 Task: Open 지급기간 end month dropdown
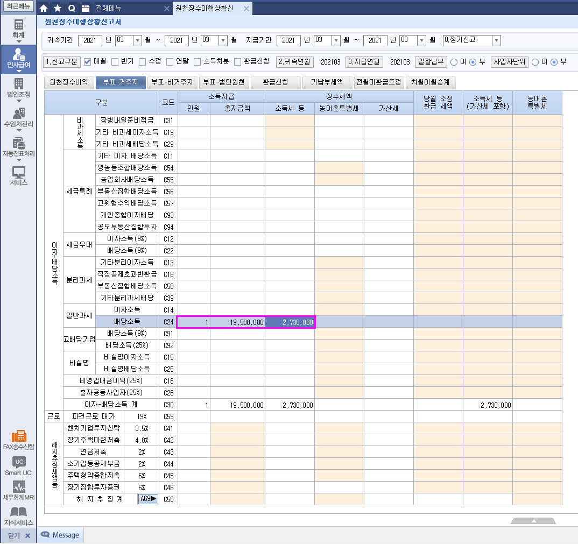(x=422, y=40)
